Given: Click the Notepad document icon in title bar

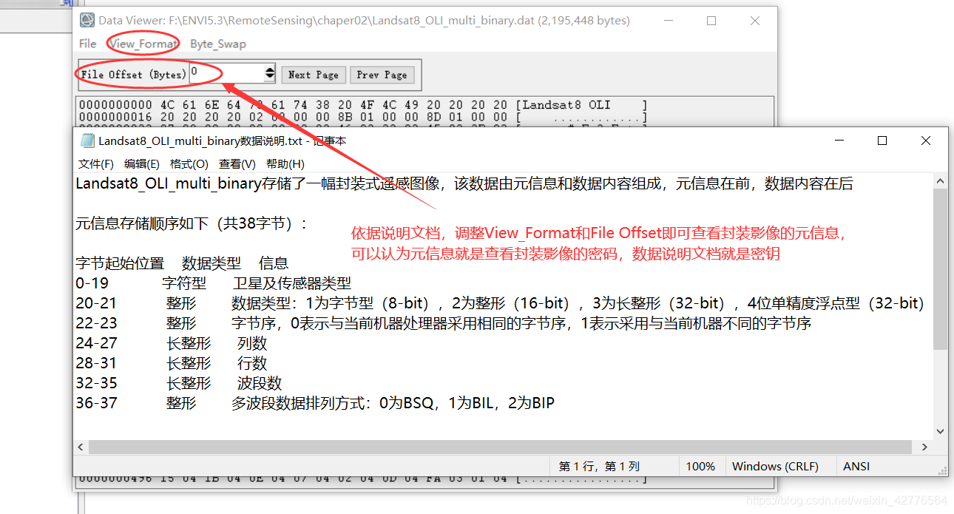Looking at the screenshot, I should tap(87, 141).
